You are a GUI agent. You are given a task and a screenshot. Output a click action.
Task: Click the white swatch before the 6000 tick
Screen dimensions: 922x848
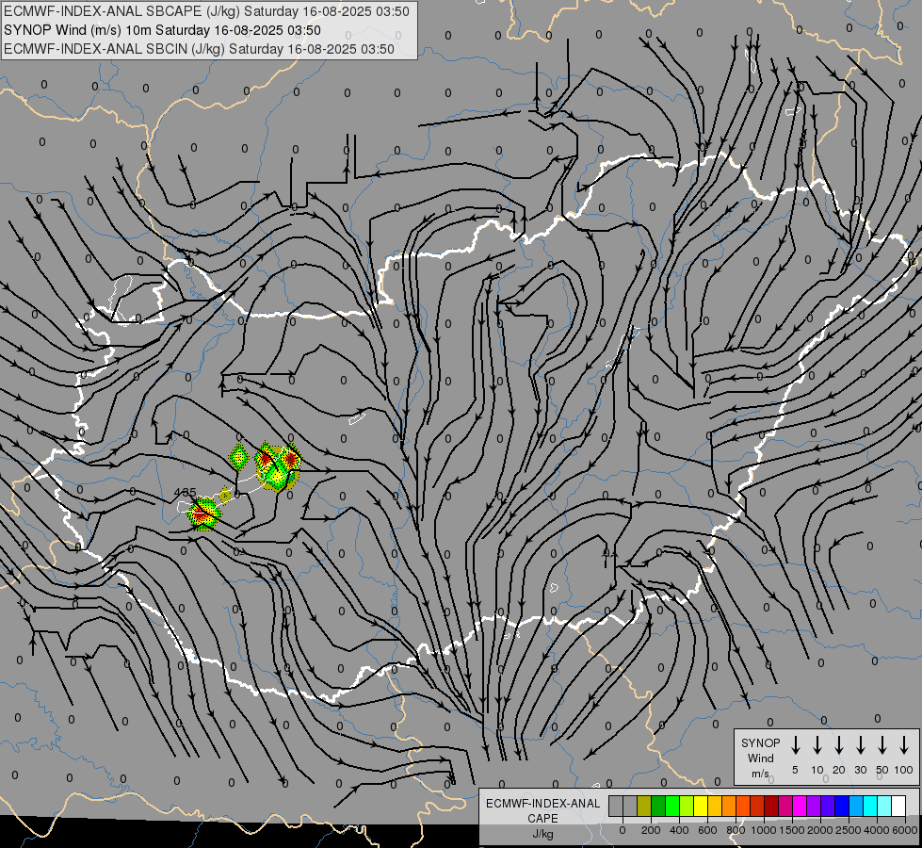point(898,806)
